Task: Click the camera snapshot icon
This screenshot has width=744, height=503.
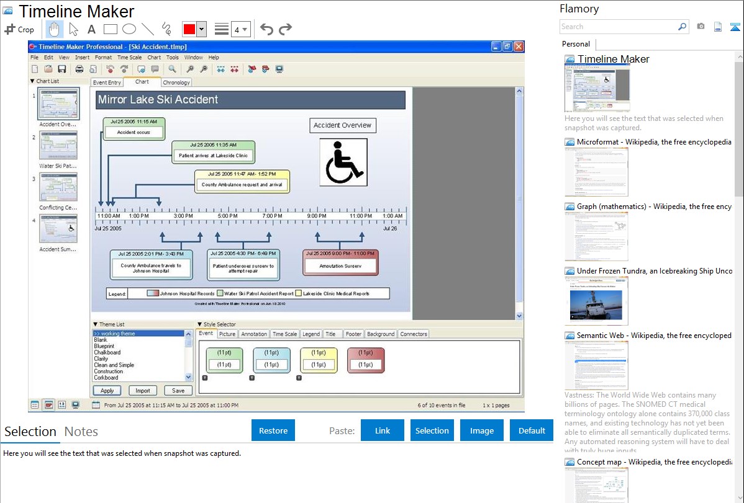Action: click(x=701, y=27)
